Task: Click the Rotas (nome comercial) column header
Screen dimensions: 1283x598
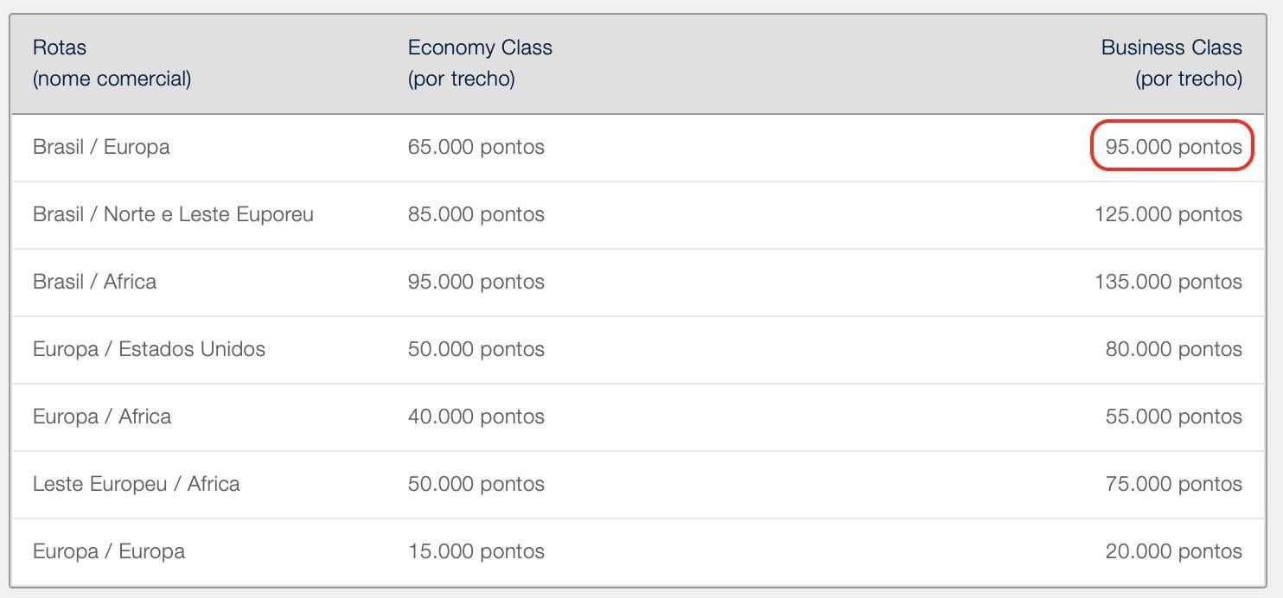Action: point(112,63)
